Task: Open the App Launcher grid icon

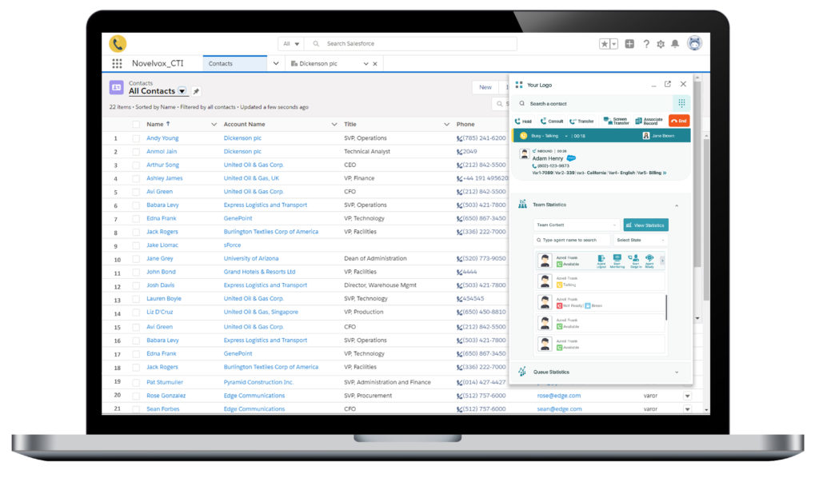Action: tap(117, 64)
